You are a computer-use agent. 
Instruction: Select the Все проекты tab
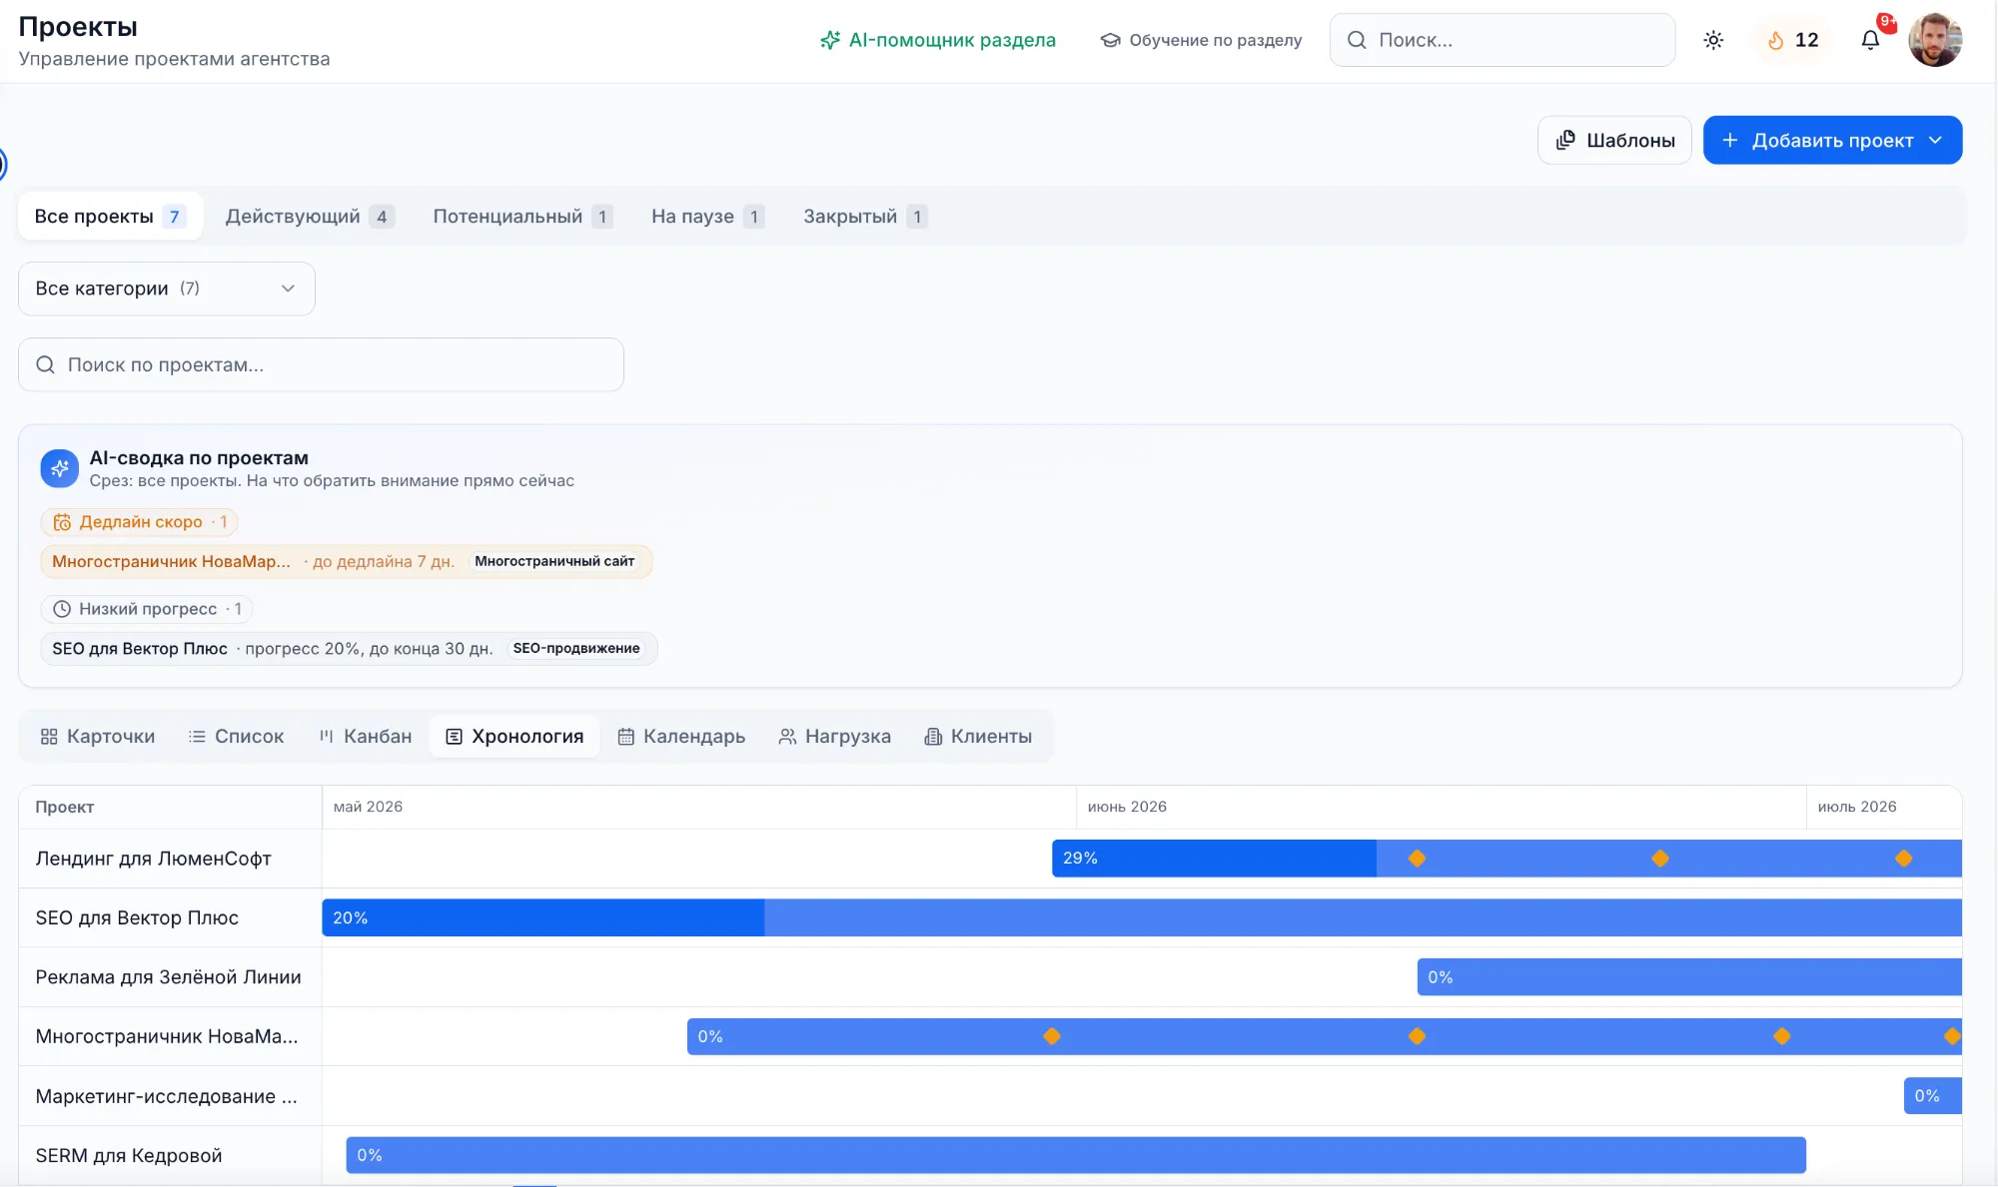(110, 217)
